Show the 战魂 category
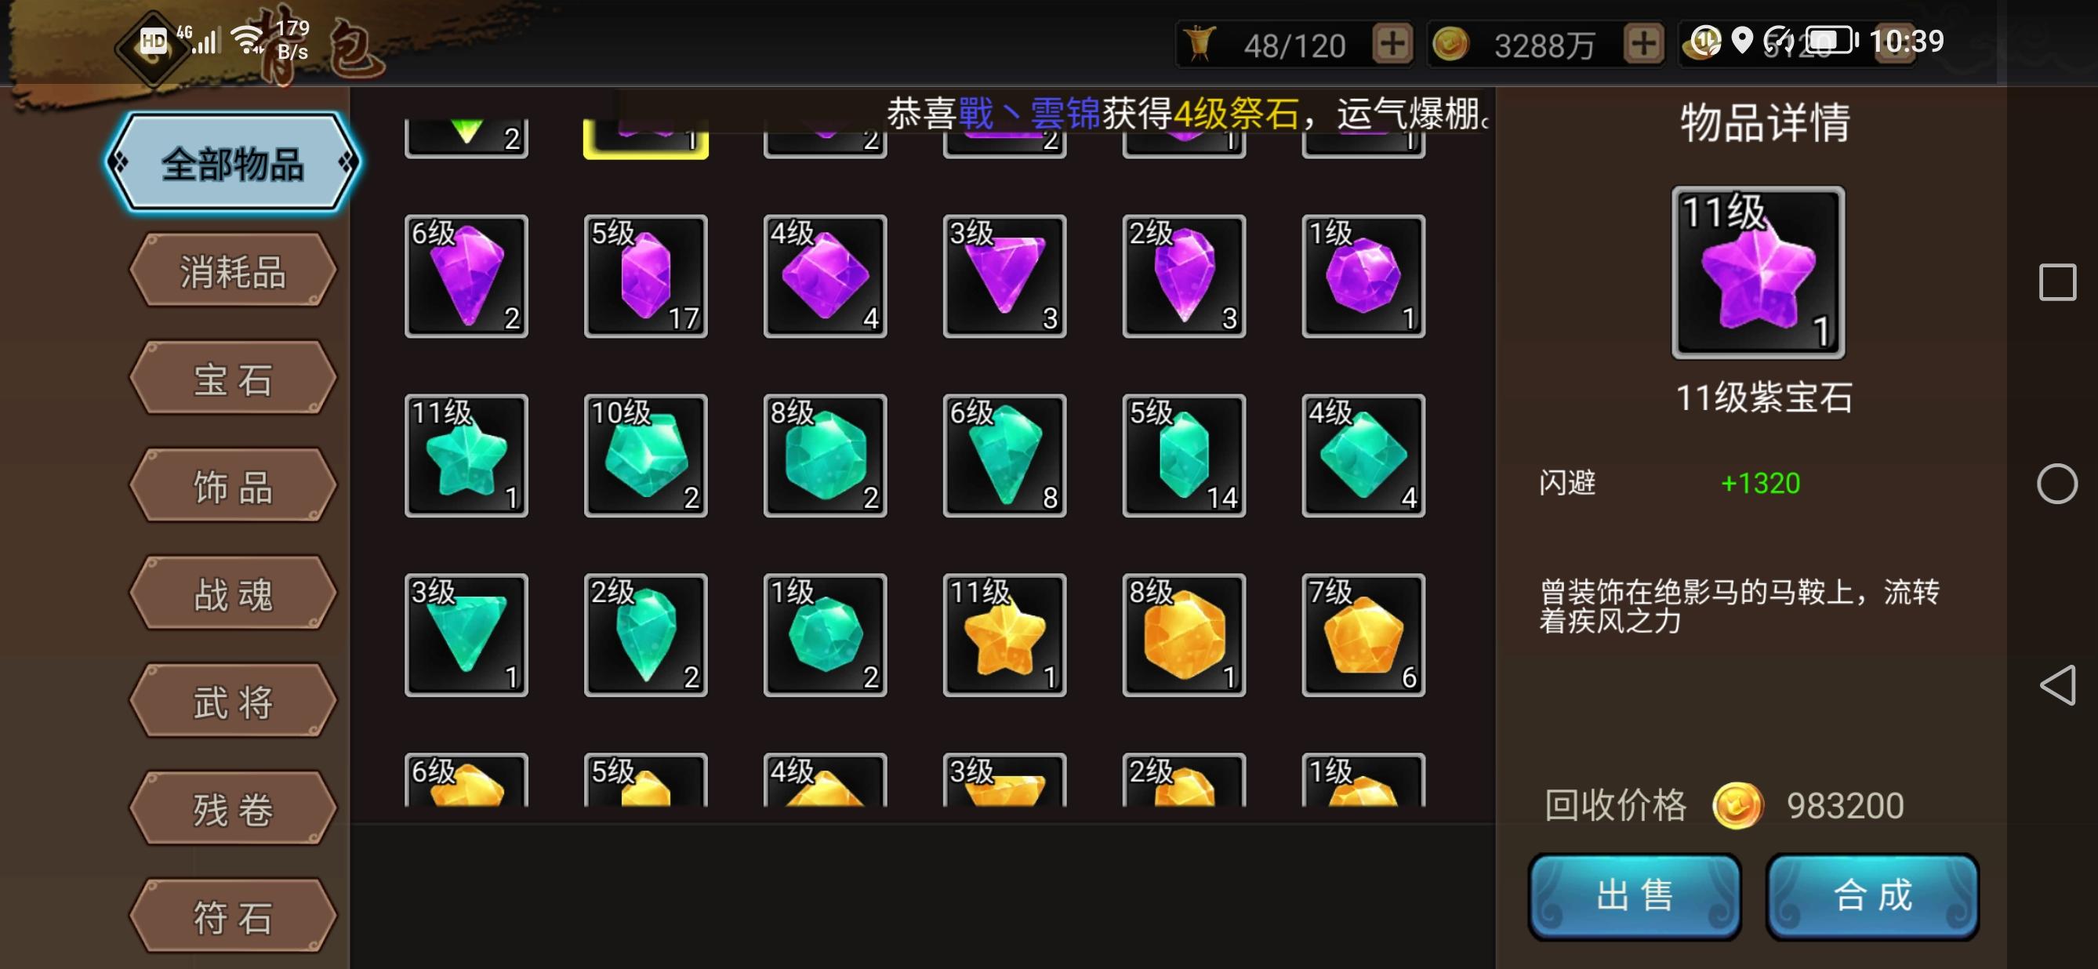Viewport: 2098px width, 969px height. pos(233,593)
